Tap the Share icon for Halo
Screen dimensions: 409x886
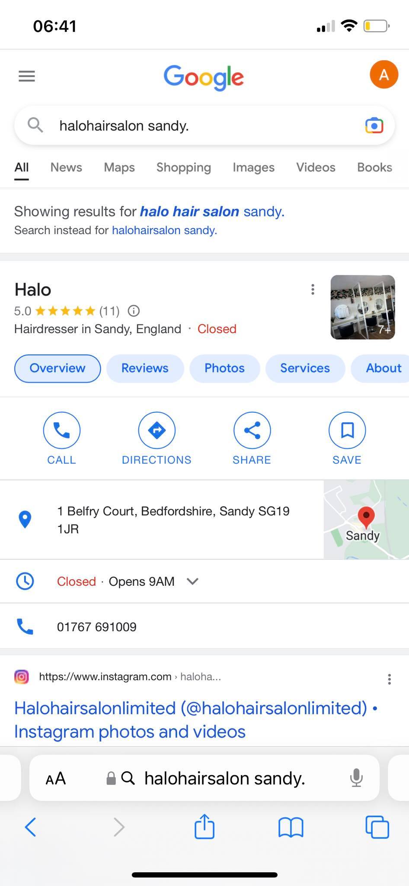tap(252, 430)
